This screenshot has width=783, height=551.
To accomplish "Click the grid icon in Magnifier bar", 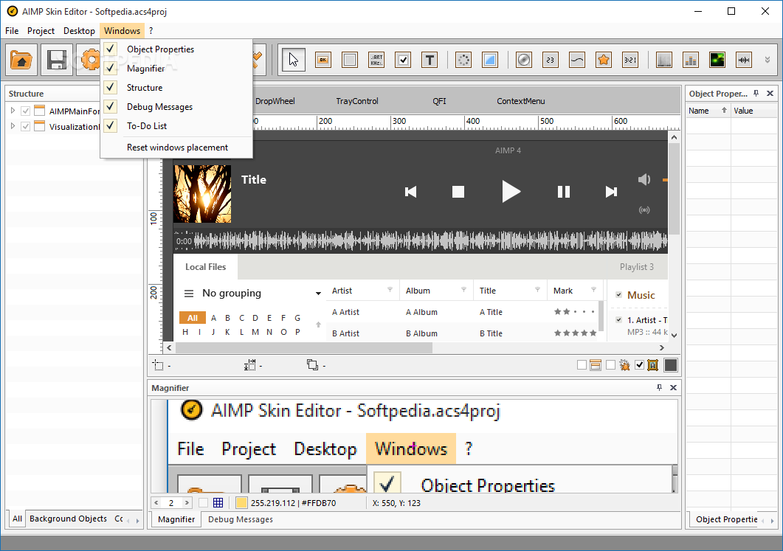I will point(218,503).
